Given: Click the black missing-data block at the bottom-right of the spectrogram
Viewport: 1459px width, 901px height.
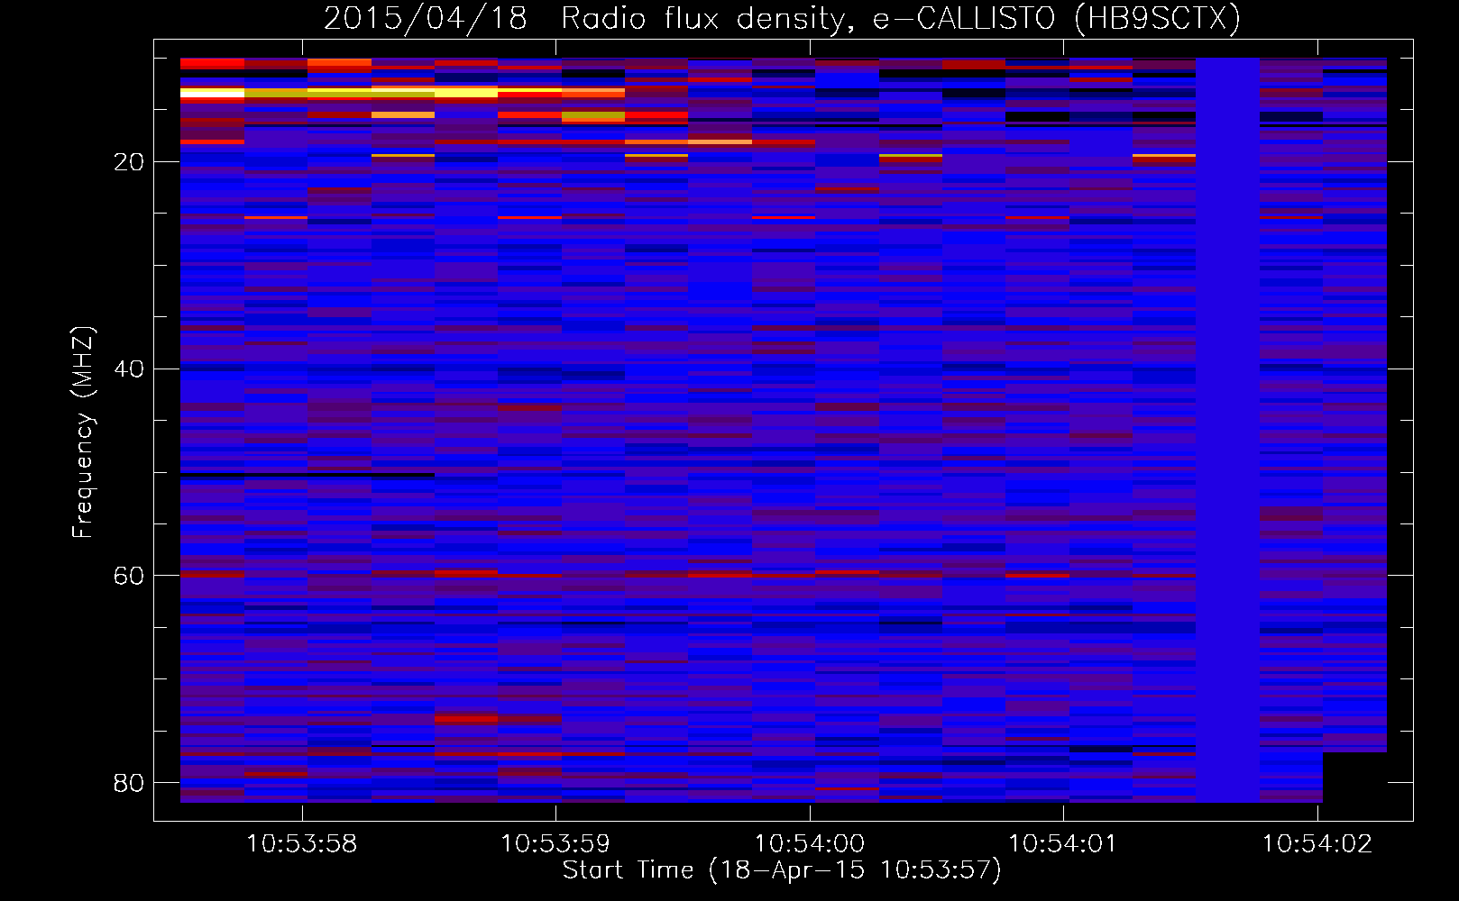Looking at the screenshot, I should click(1354, 778).
